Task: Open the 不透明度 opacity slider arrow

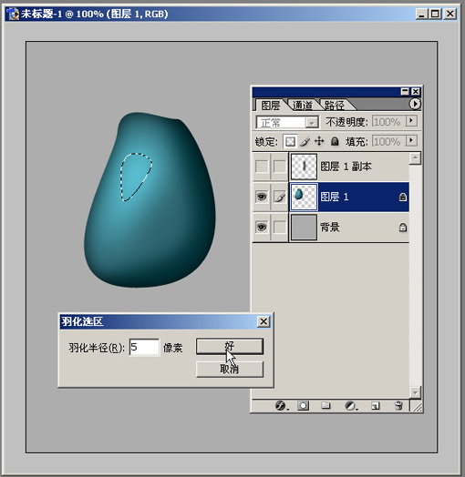Action: (411, 121)
